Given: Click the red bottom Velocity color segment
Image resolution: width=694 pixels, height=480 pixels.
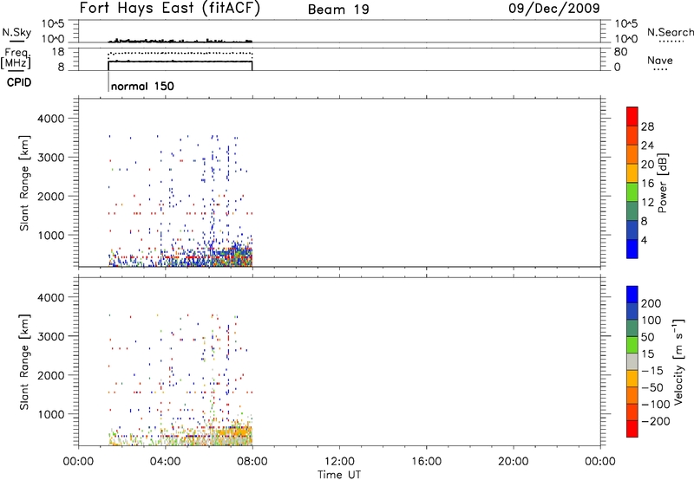Looking at the screenshot, I should click(632, 429).
